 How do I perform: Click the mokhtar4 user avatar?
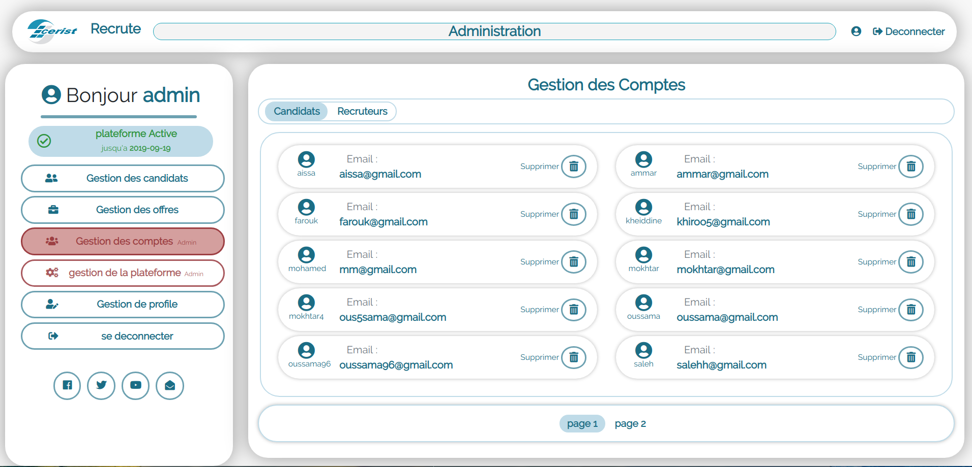pyautogui.click(x=306, y=303)
